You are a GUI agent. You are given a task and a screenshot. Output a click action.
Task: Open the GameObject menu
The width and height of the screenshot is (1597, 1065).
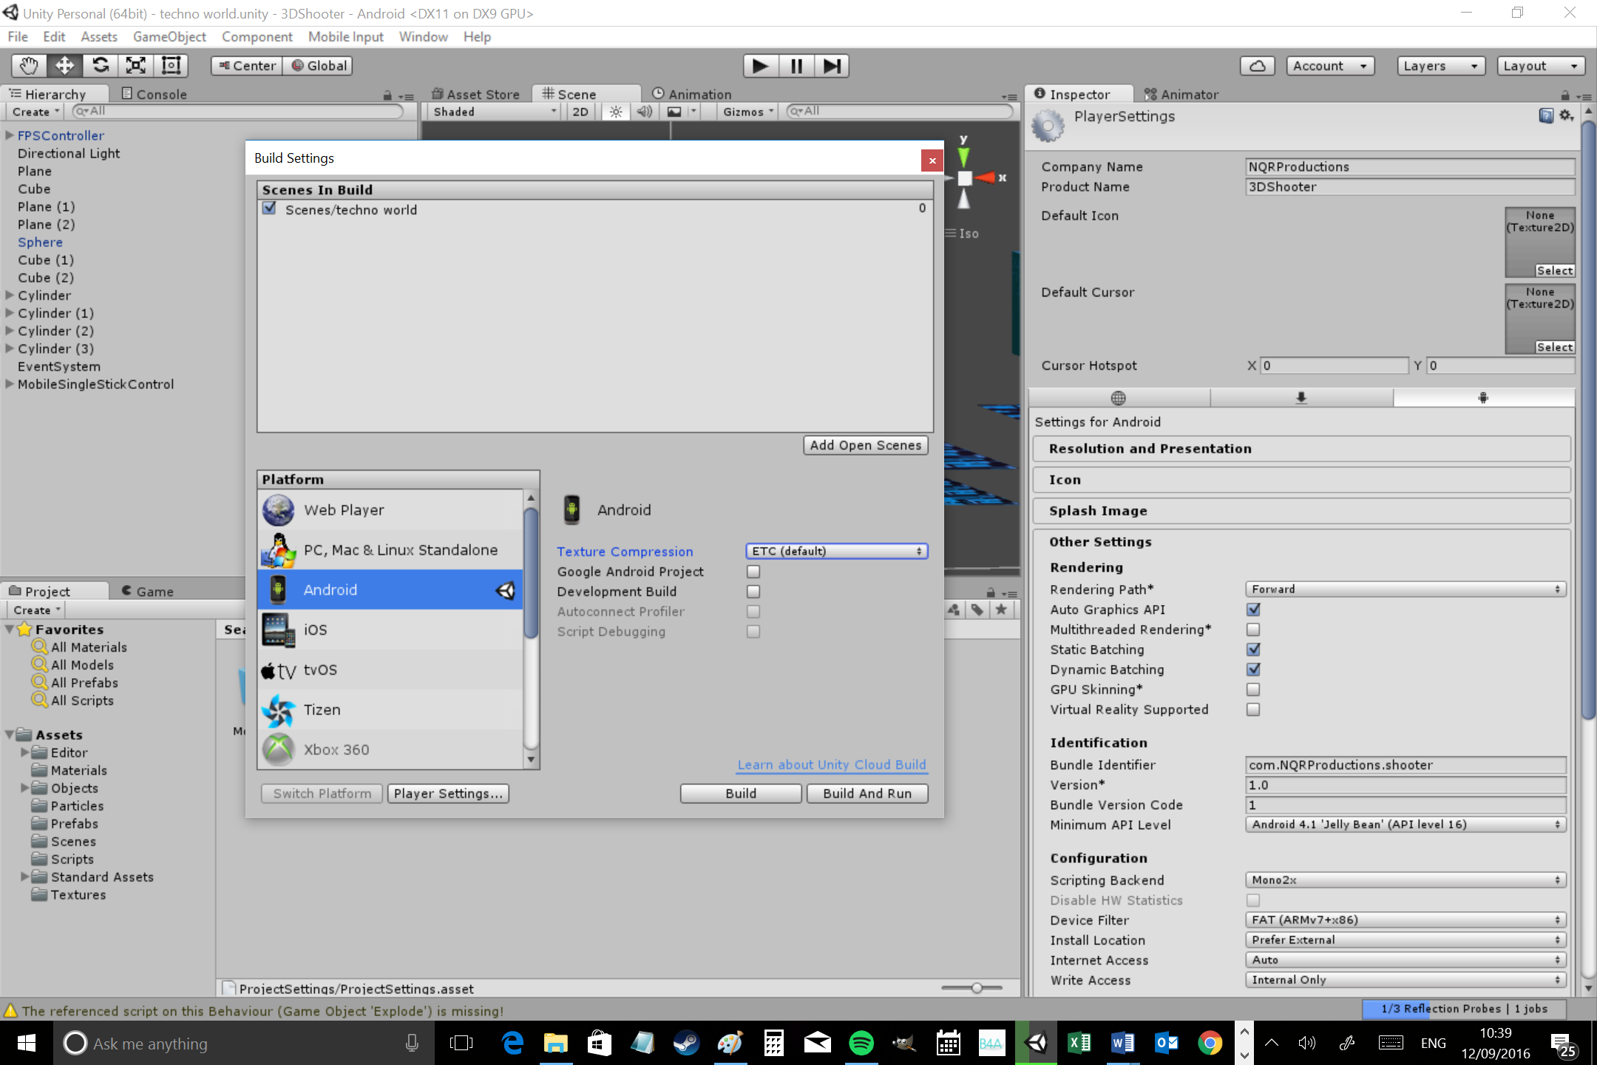click(169, 36)
